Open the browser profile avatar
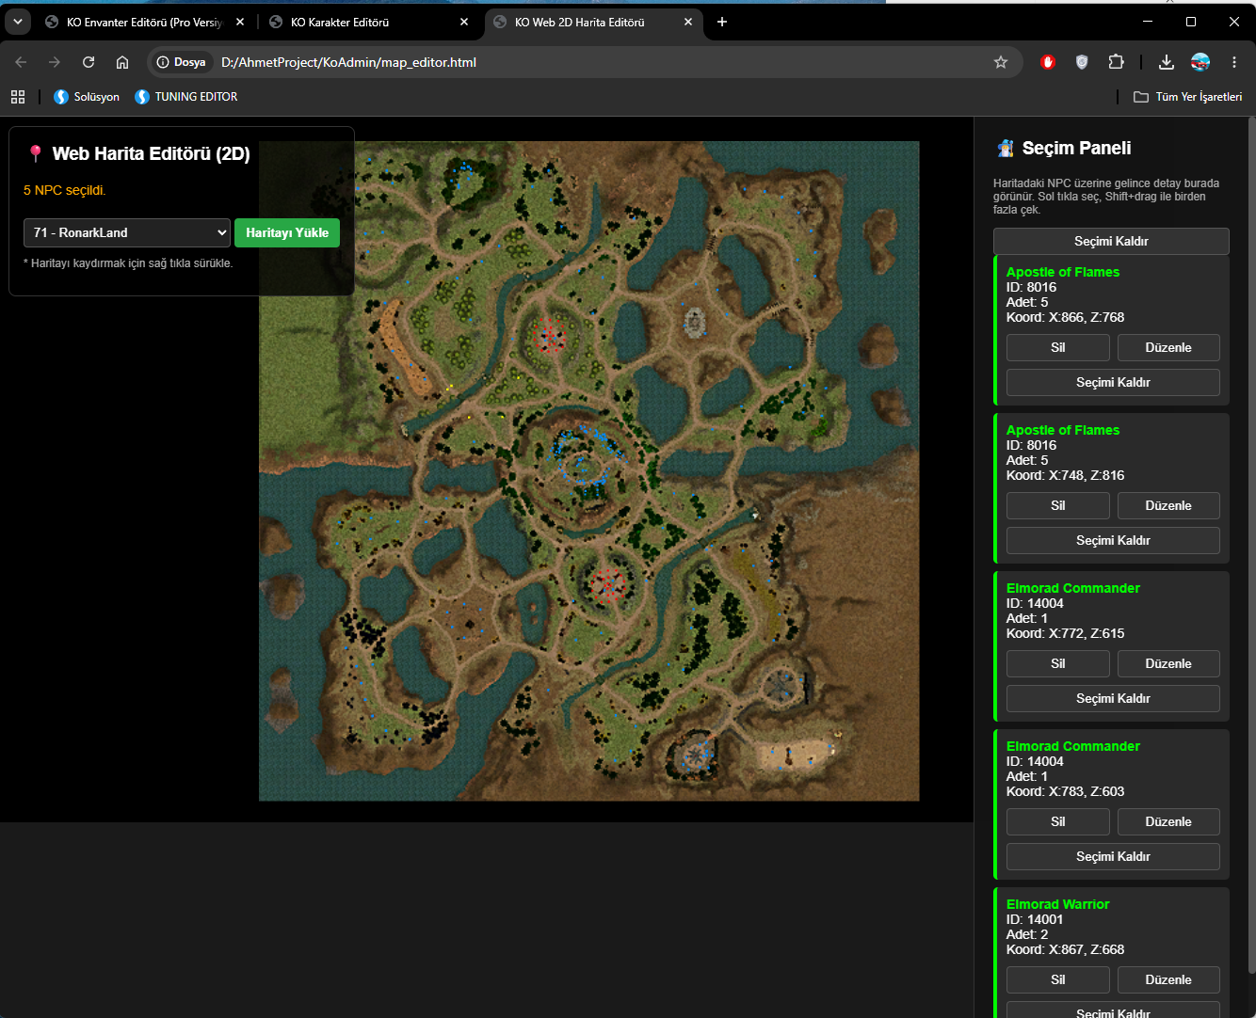The width and height of the screenshot is (1256, 1018). [1200, 62]
